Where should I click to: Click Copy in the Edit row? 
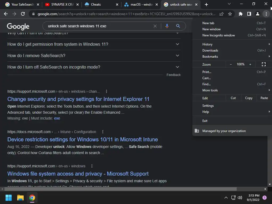pyautogui.click(x=249, y=98)
